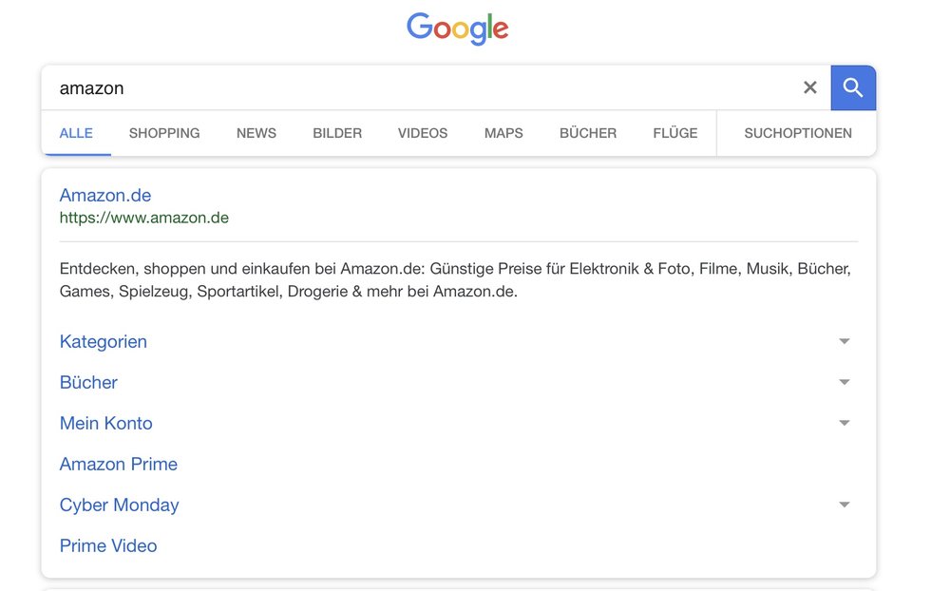Click the Google logo
This screenshot has width=950, height=591.
click(x=458, y=29)
